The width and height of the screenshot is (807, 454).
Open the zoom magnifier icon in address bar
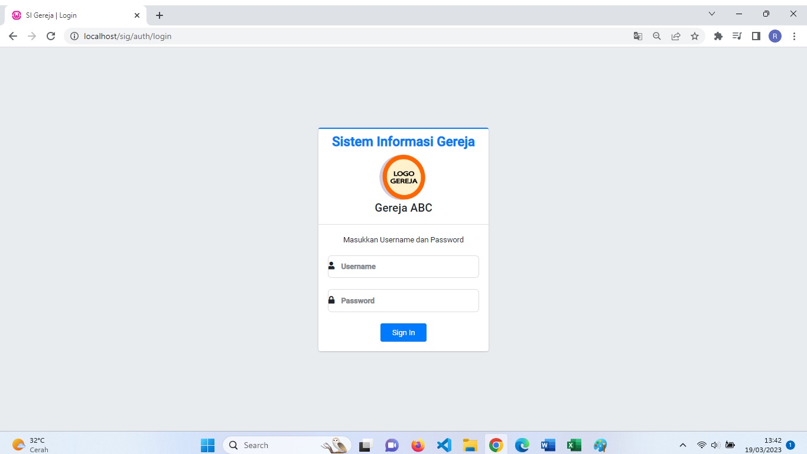(657, 36)
